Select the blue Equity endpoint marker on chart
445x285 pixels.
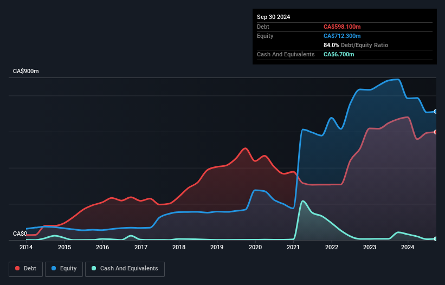(x=436, y=112)
